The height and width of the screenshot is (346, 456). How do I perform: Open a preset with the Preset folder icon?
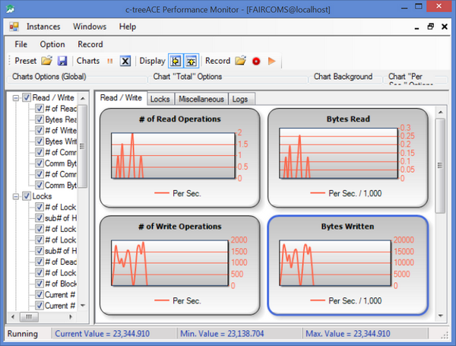point(47,61)
